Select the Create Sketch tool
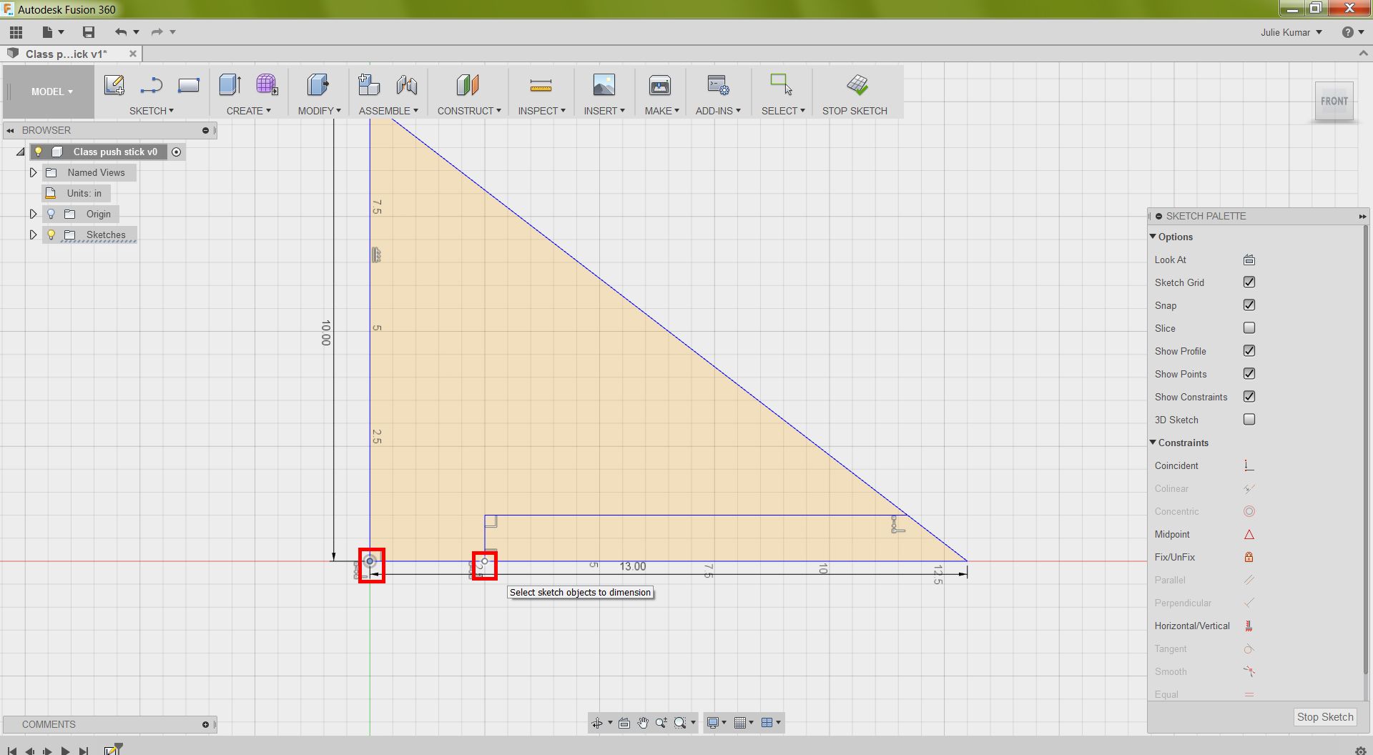 (114, 85)
